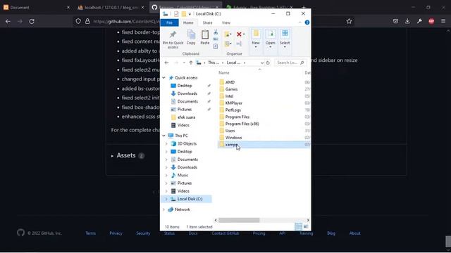Click Firefox browser back arrow

tap(8, 21)
